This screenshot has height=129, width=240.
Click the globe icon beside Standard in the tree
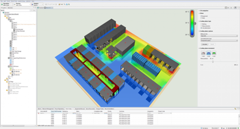(3, 12)
